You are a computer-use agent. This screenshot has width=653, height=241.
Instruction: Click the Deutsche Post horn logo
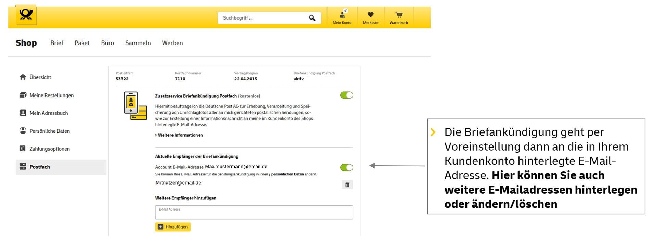pyautogui.click(x=26, y=15)
